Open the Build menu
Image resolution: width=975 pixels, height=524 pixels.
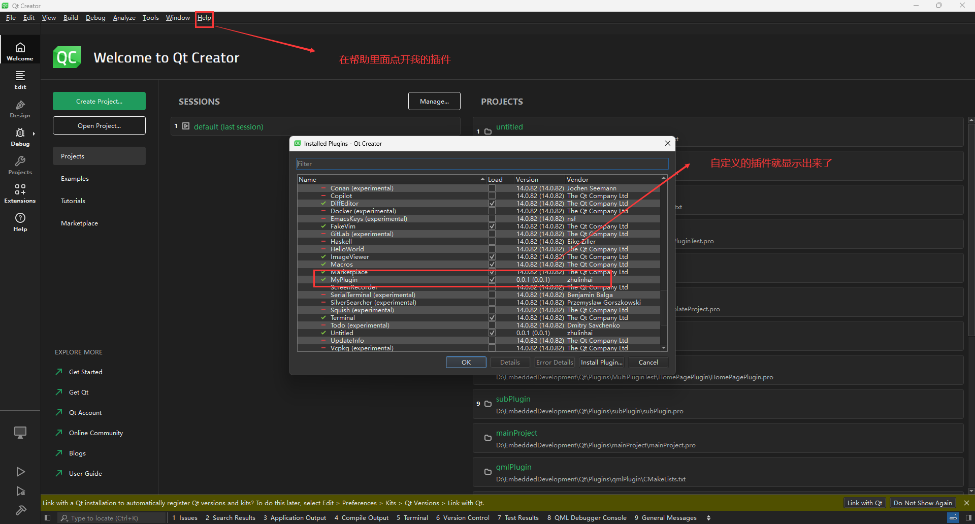71,17
